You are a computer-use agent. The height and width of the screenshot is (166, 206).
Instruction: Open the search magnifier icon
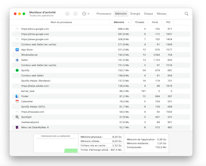pos(186,14)
